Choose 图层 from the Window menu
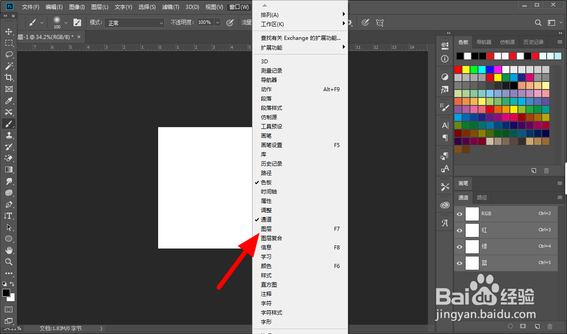 300,229
